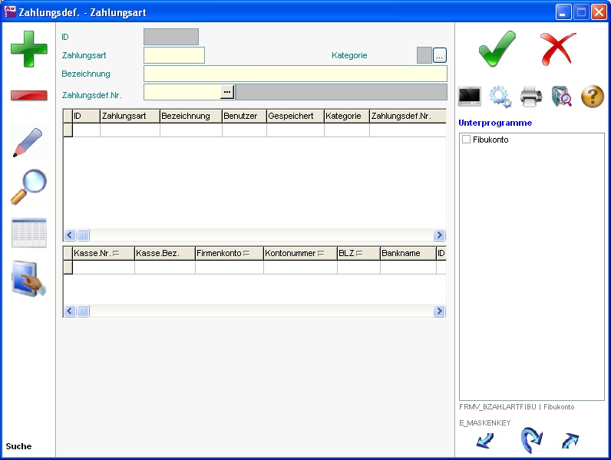Click the Zahlungsart input field
This screenshot has height=460, width=611.
coord(174,55)
